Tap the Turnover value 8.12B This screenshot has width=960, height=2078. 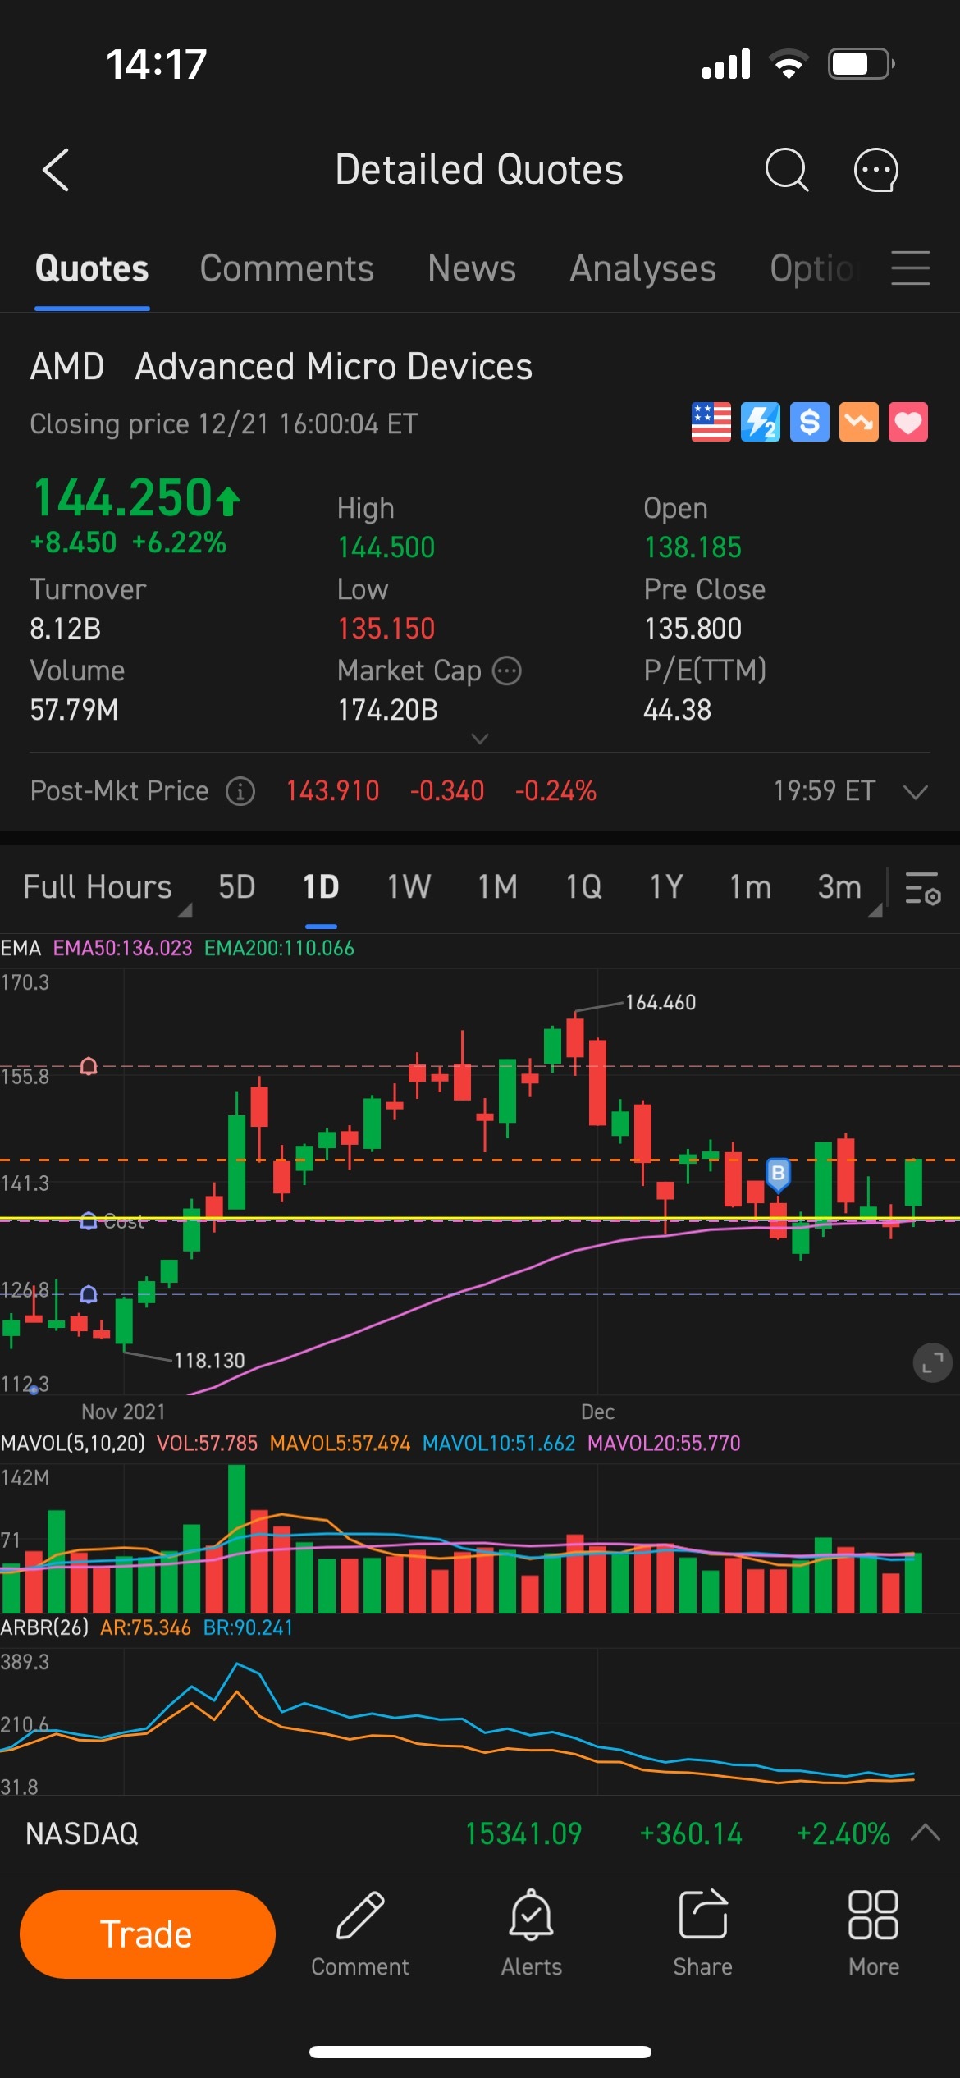tap(66, 629)
